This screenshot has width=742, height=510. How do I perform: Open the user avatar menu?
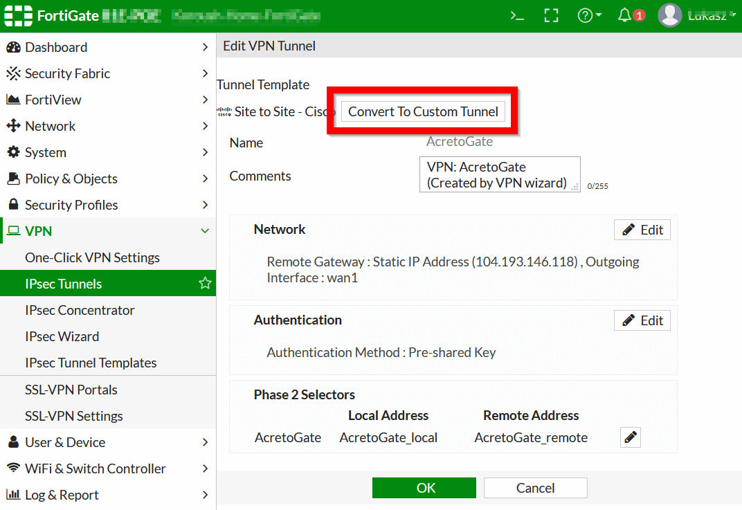point(669,16)
